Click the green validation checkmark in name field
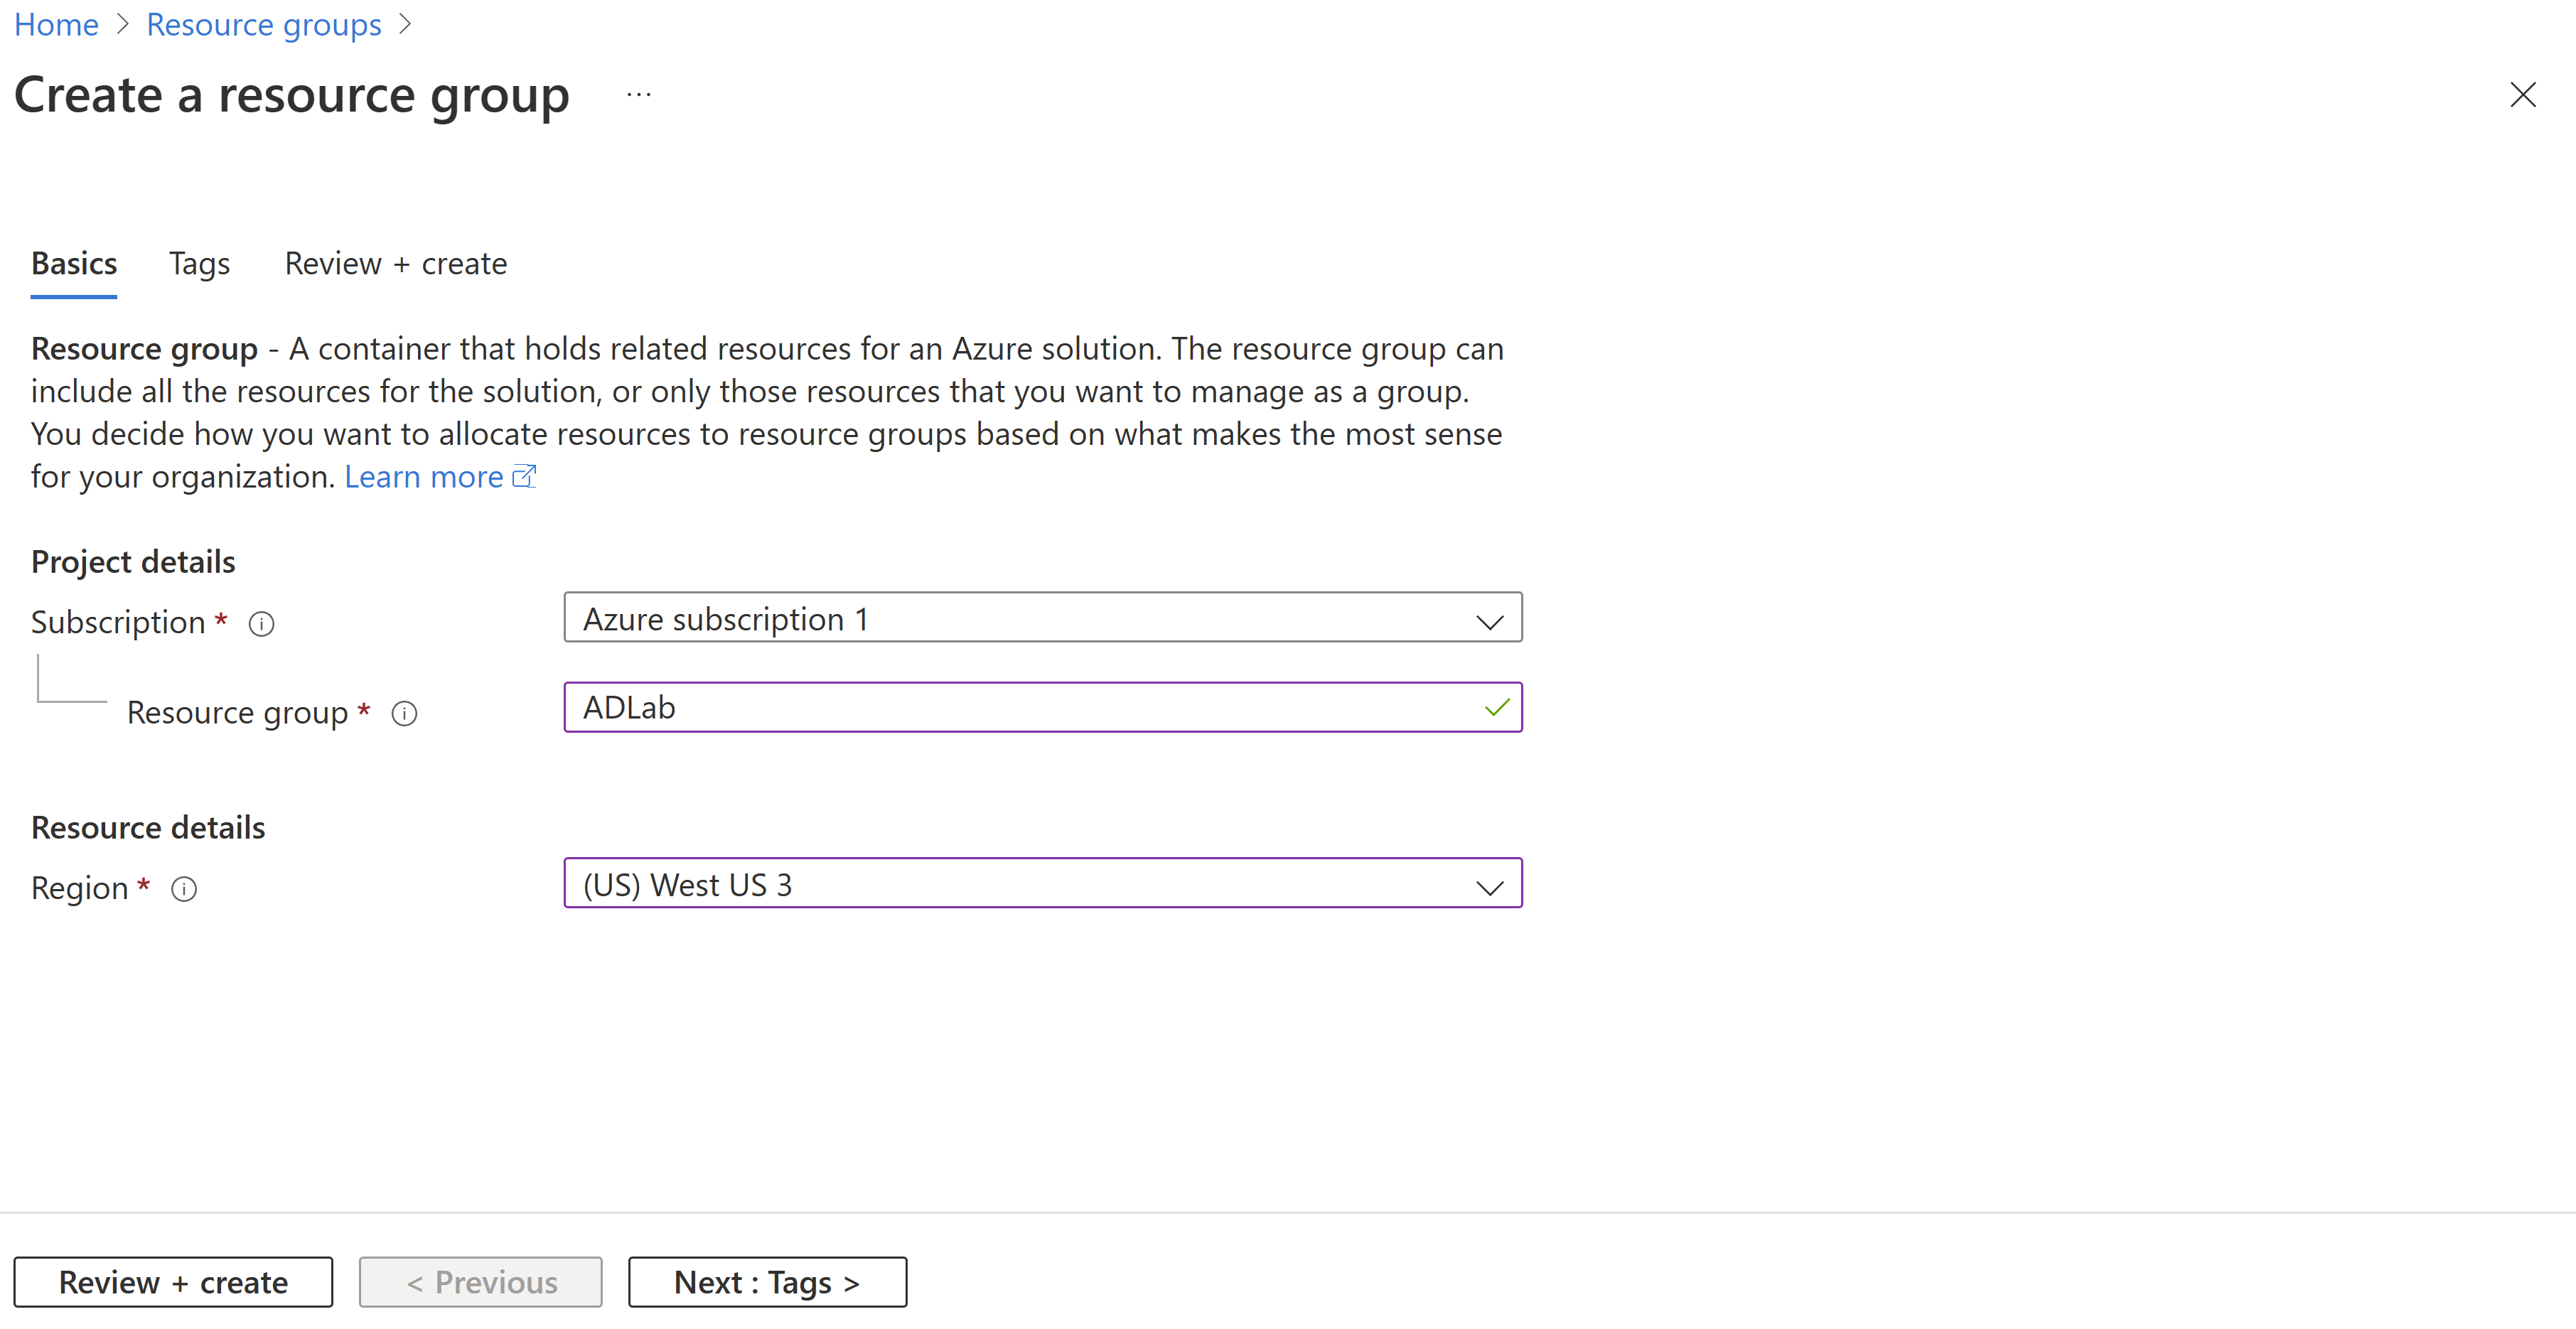 pyautogui.click(x=1497, y=707)
